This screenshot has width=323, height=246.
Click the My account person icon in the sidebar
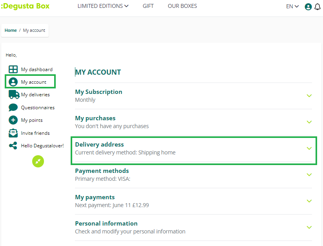click(13, 82)
